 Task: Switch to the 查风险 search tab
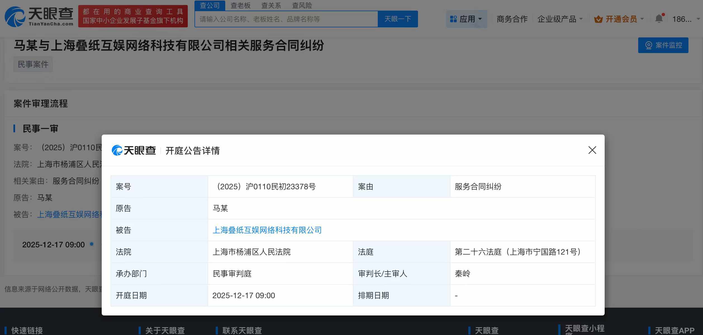pyautogui.click(x=301, y=6)
